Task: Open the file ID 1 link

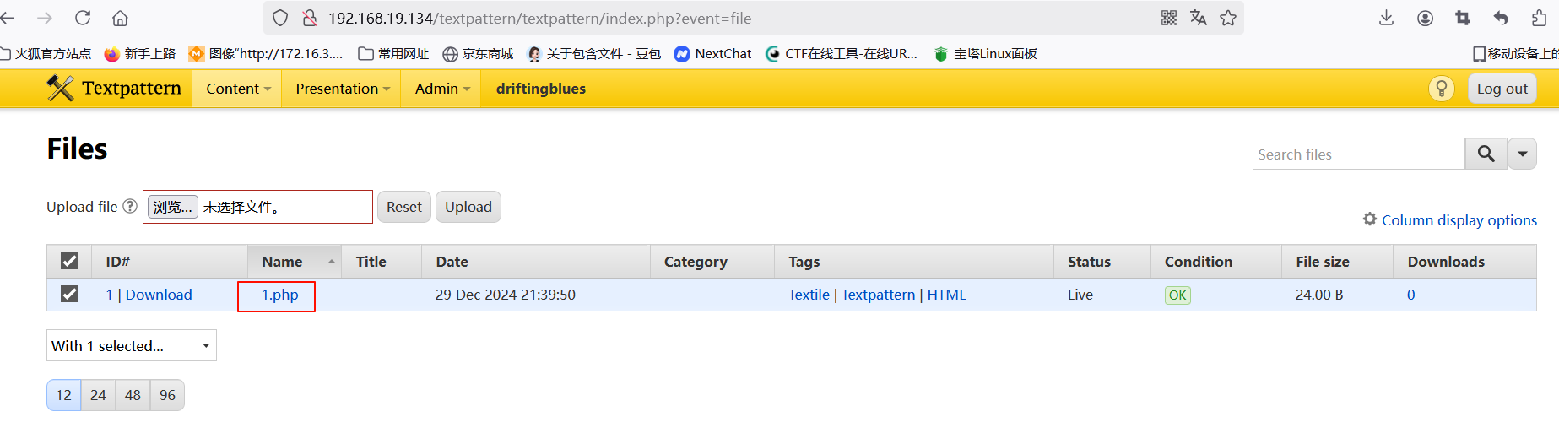Action: pyautogui.click(x=109, y=295)
